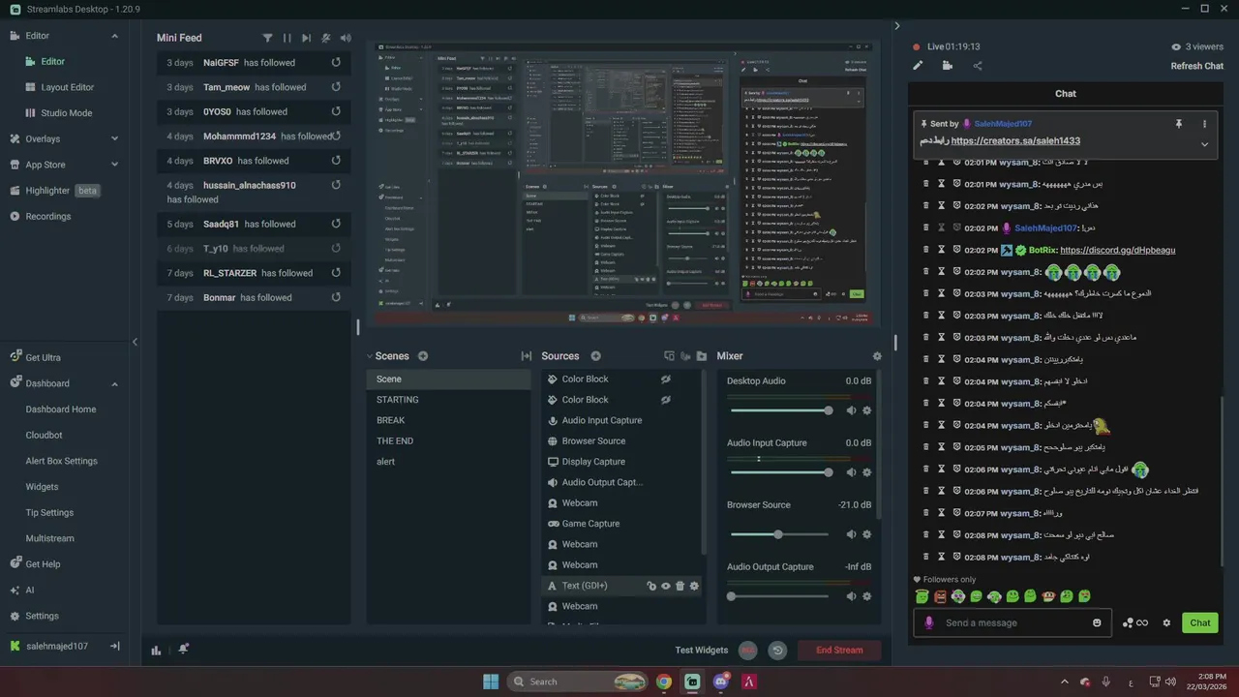Collapse the chat panel arrow
1239x697 pixels.
[897, 26]
